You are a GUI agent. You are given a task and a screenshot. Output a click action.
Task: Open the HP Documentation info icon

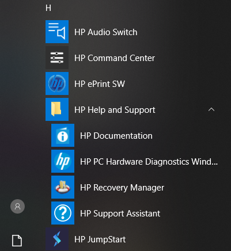(63, 135)
